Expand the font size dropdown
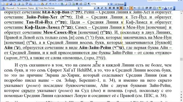 click(x=95, y=8)
